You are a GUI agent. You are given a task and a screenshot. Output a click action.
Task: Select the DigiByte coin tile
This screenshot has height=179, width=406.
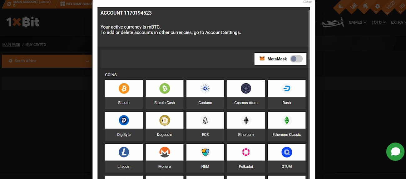pyautogui.click(x=124, y=126)
